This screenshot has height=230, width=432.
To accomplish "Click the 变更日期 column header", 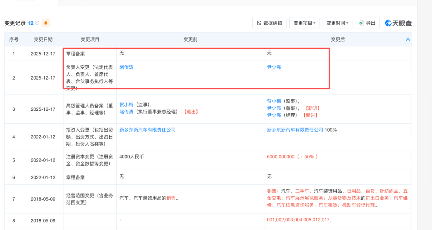I will pos(43,40).
